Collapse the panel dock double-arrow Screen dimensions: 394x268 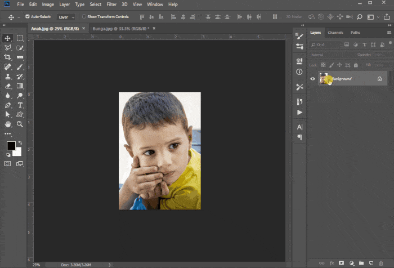pyautogui.click(x=389, y=25)
